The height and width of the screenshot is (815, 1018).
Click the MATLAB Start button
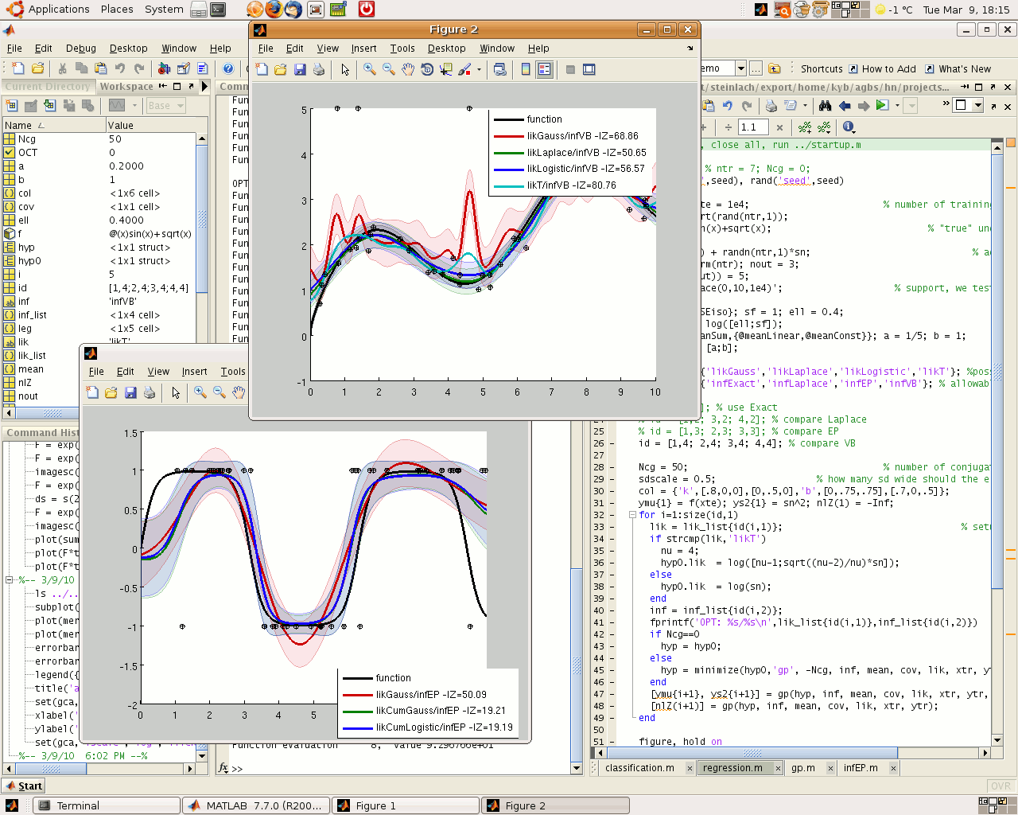click(x=23, y=786)
